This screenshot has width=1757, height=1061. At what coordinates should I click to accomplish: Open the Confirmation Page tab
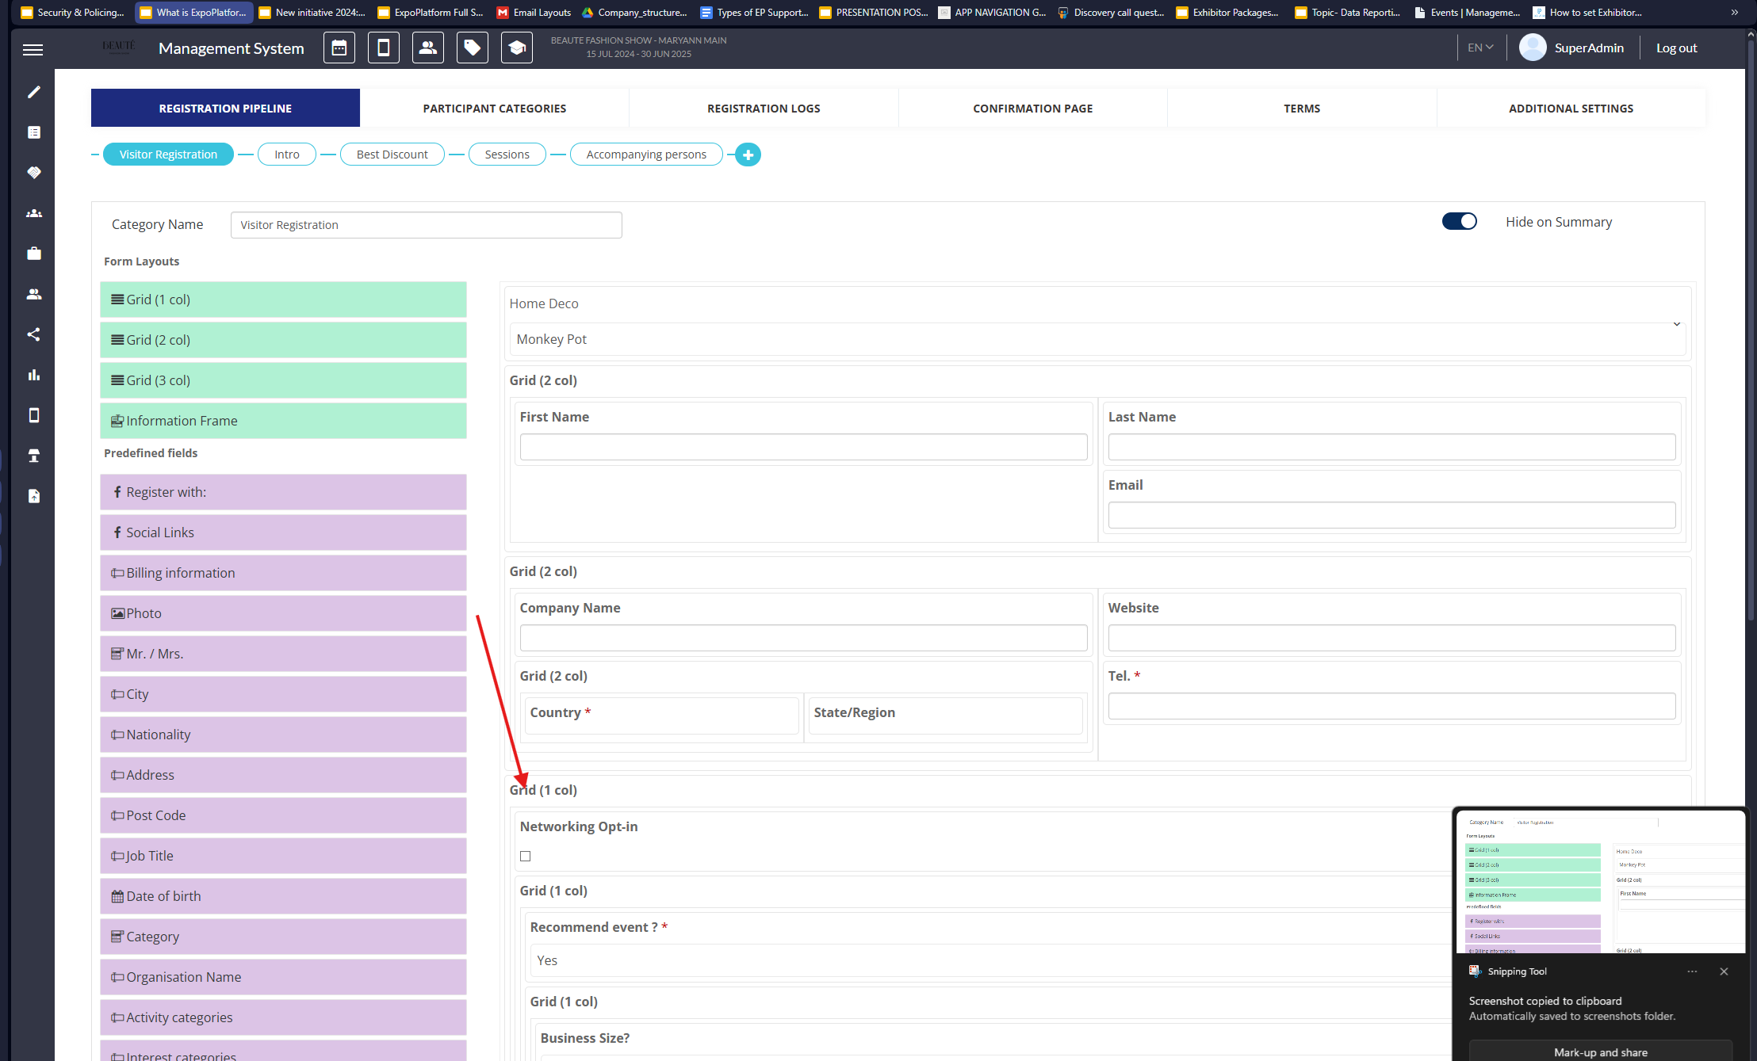pos(1032,109)
